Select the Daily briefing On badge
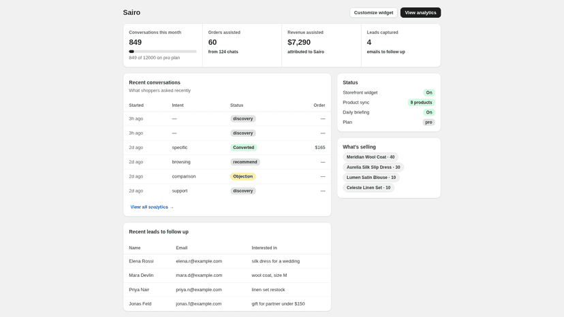564x317 pixels. (x=428, y=112)
